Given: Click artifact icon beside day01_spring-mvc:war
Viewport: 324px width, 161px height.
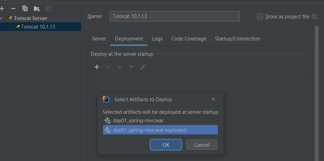Looking at the screenshot, I should [x=107, y=121].
